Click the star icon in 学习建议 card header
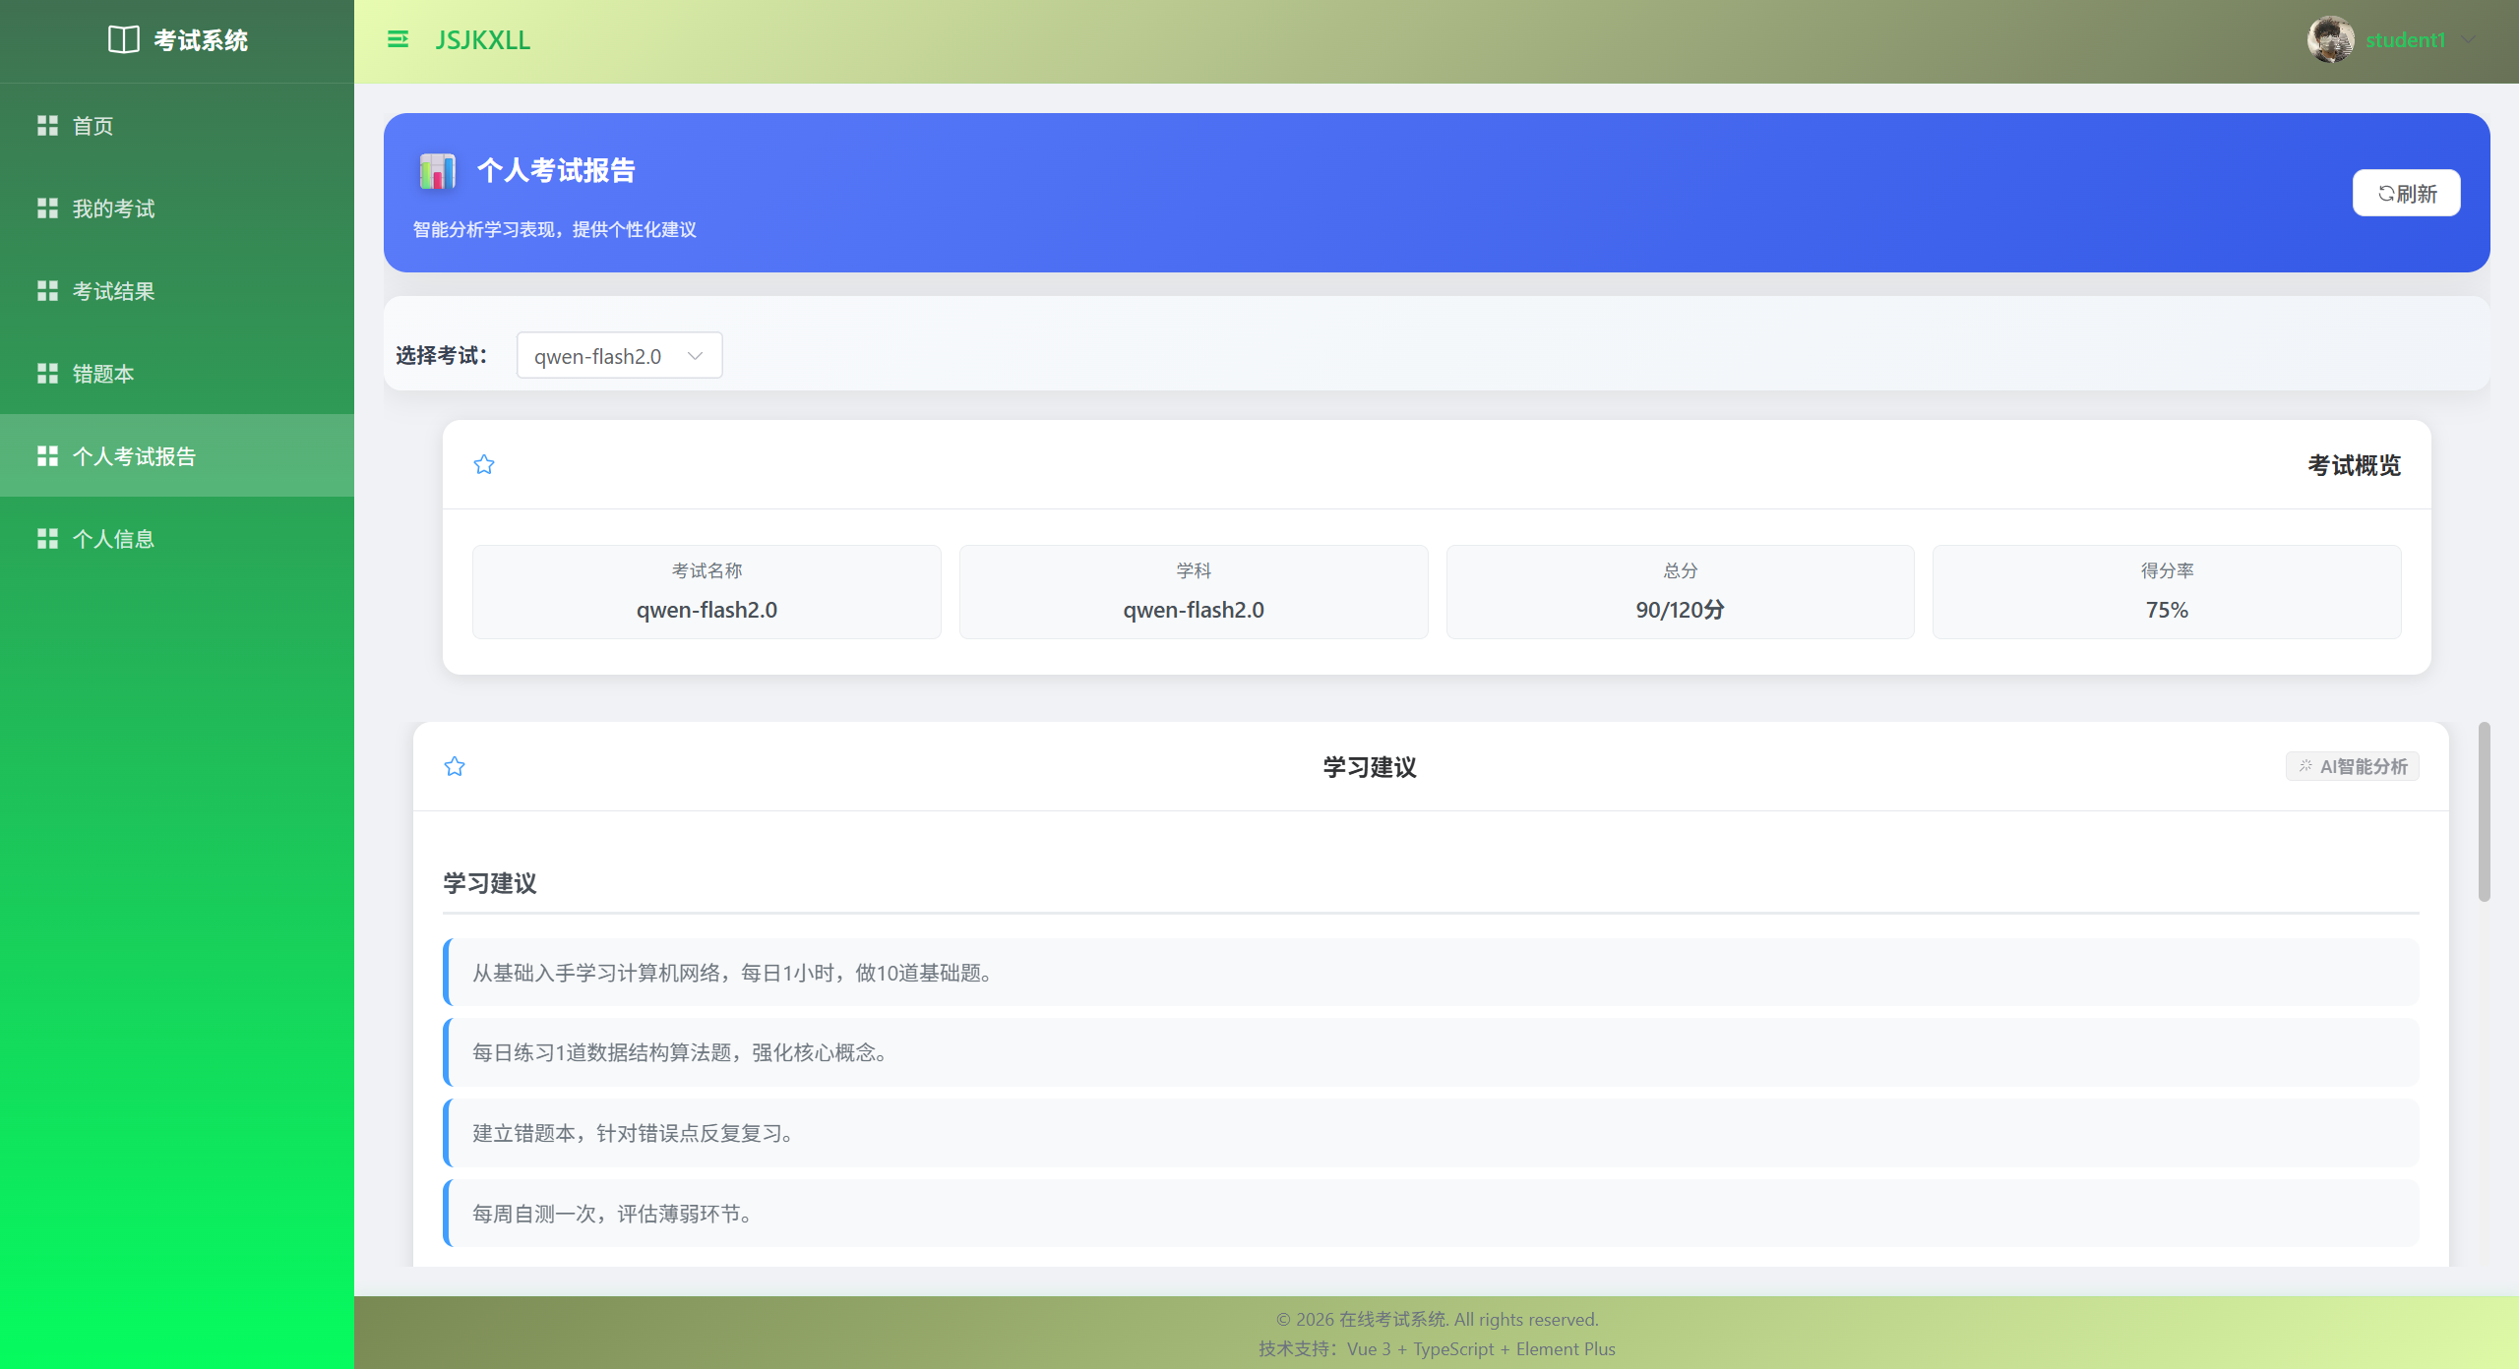2519x1369 pixels. [x=455, y=767]
